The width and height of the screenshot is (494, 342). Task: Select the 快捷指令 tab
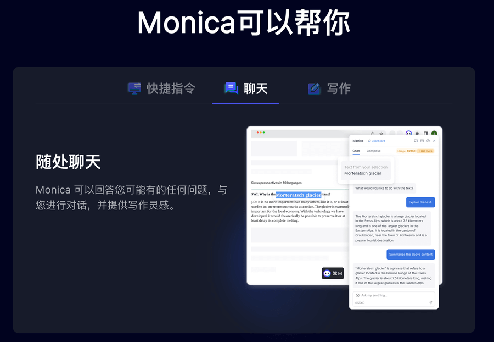161,89
